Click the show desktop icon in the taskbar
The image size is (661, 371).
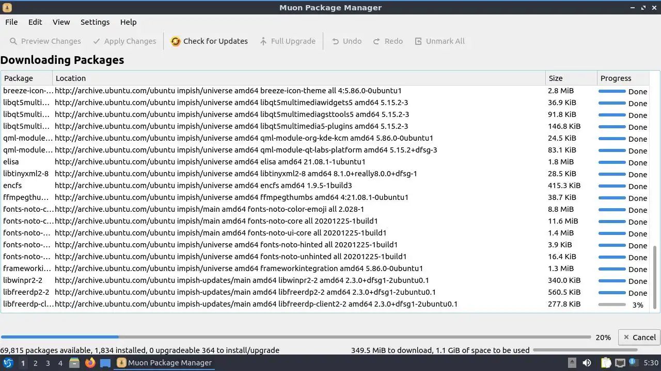tap(105, 363)
